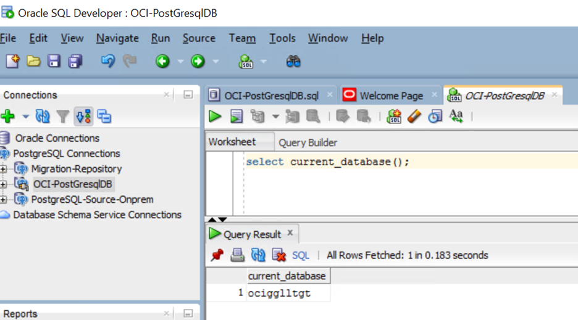This screenshot has height=320, width=578.
Task: Click the SQL link in Query Result
Action: pyautogui.click(x=301, y=255)
